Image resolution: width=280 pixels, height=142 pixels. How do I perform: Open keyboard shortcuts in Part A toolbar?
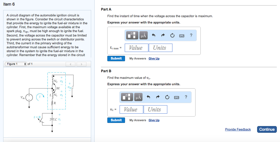[182, 36]
